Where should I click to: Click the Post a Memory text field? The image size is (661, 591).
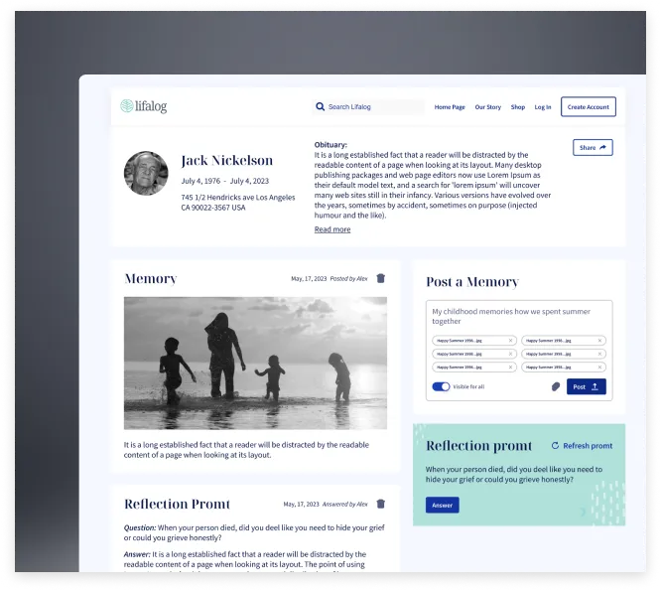(x=518, y=316)
